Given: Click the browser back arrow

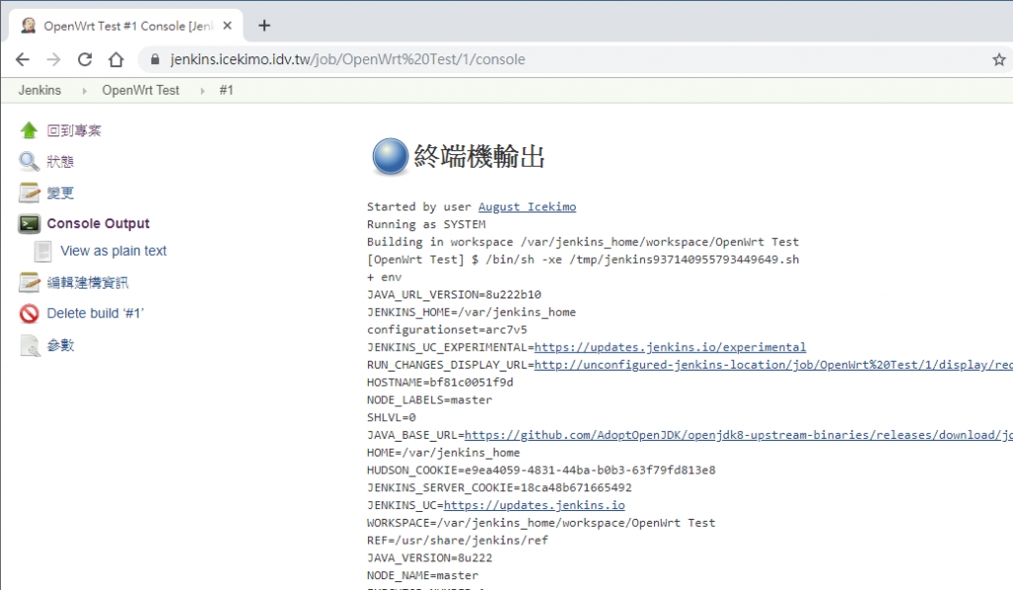Looking at the screenshot, I should coord(23,59).
